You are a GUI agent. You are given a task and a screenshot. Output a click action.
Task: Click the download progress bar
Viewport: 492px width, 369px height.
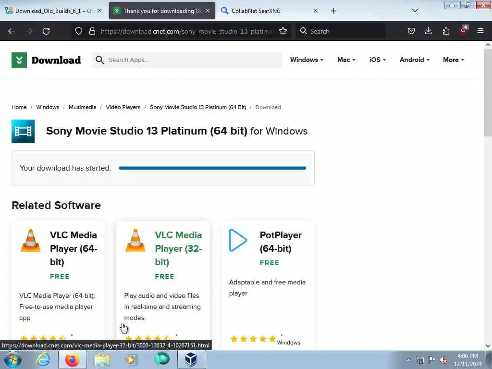(212, 168)
